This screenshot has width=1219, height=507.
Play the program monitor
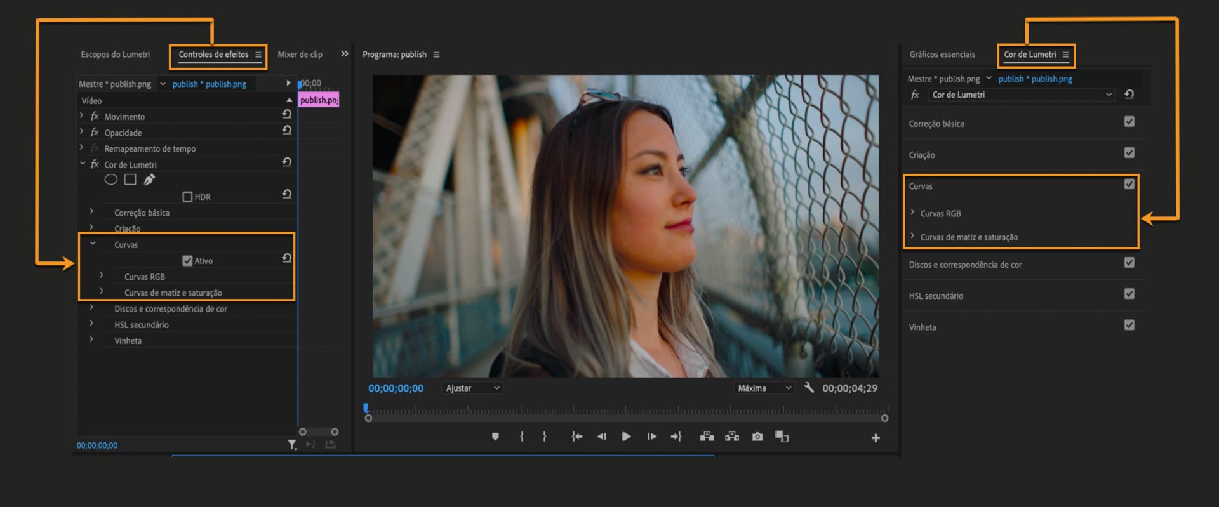click(626, 437)
